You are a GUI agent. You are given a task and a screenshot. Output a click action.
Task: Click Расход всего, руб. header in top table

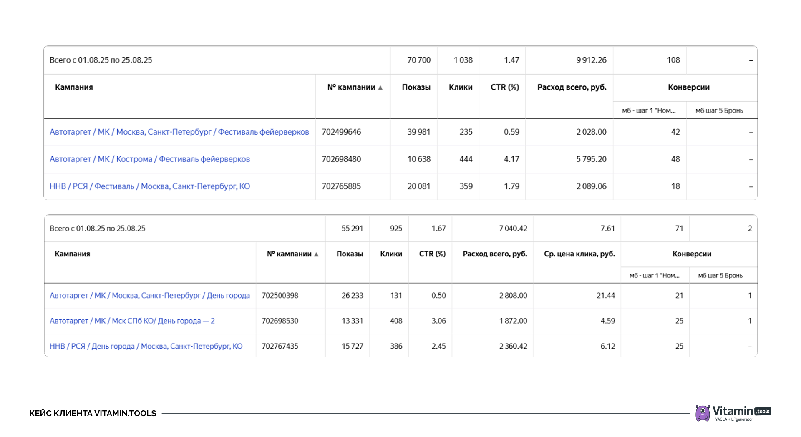point(572,88)
